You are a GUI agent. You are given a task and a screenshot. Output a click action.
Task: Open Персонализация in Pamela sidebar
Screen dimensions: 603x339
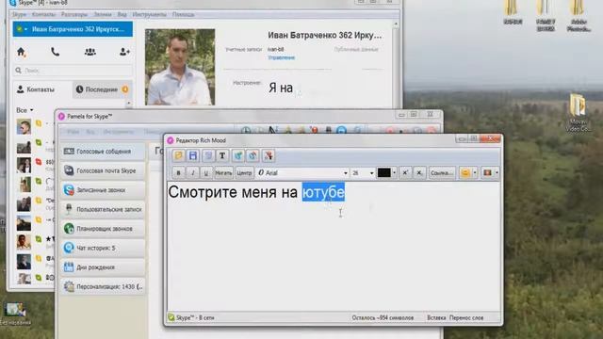pos(103,286)
